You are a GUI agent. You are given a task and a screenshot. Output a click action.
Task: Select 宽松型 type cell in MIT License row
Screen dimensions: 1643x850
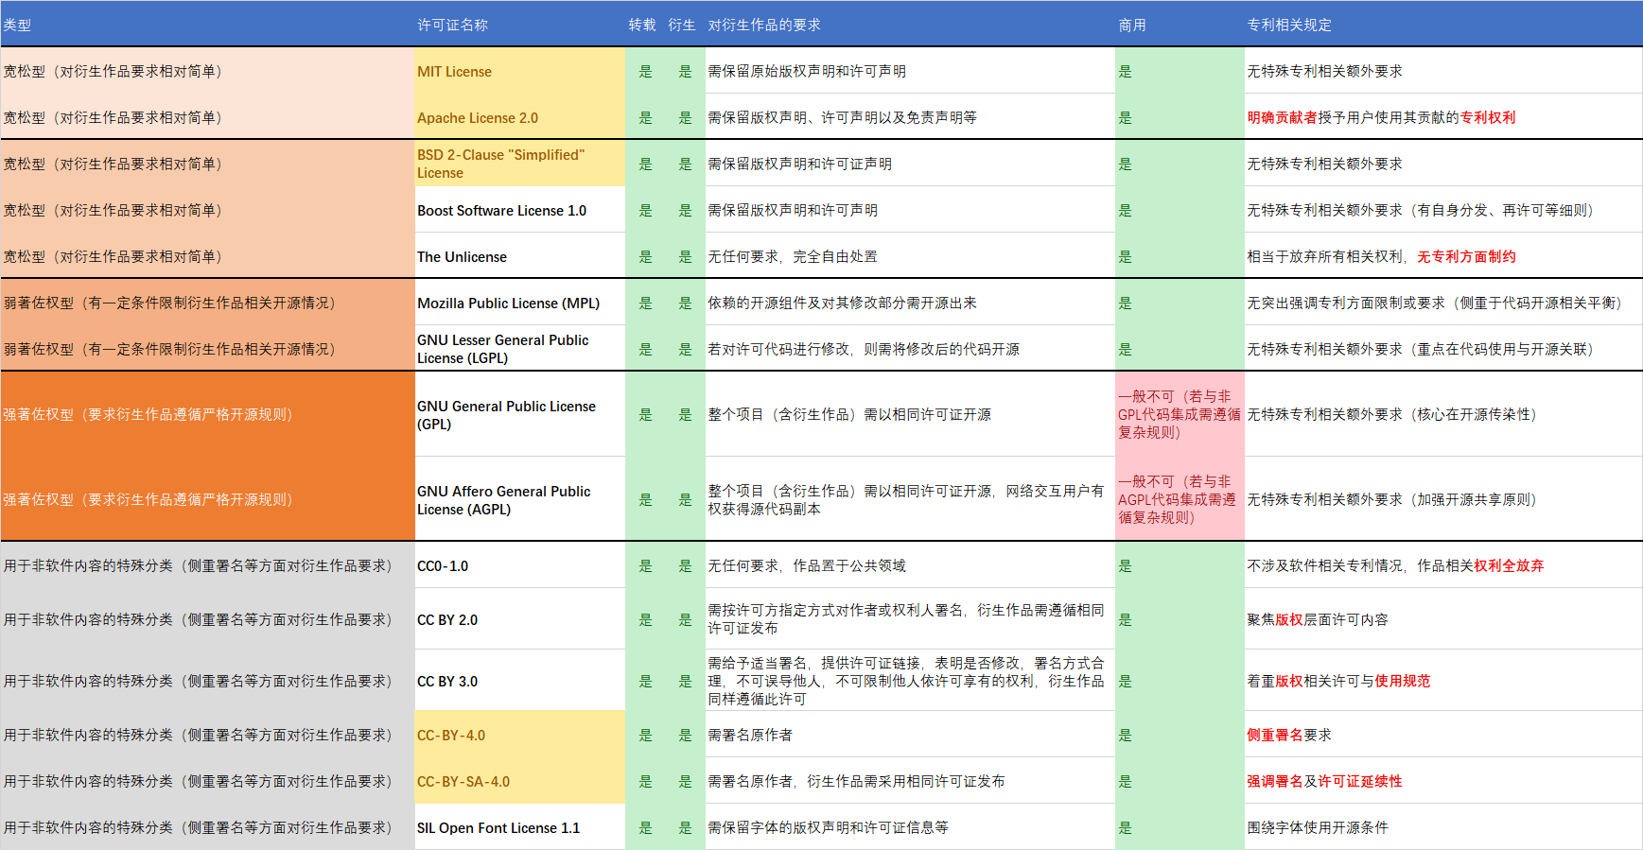pyautogui.click(x=207, y=71)
